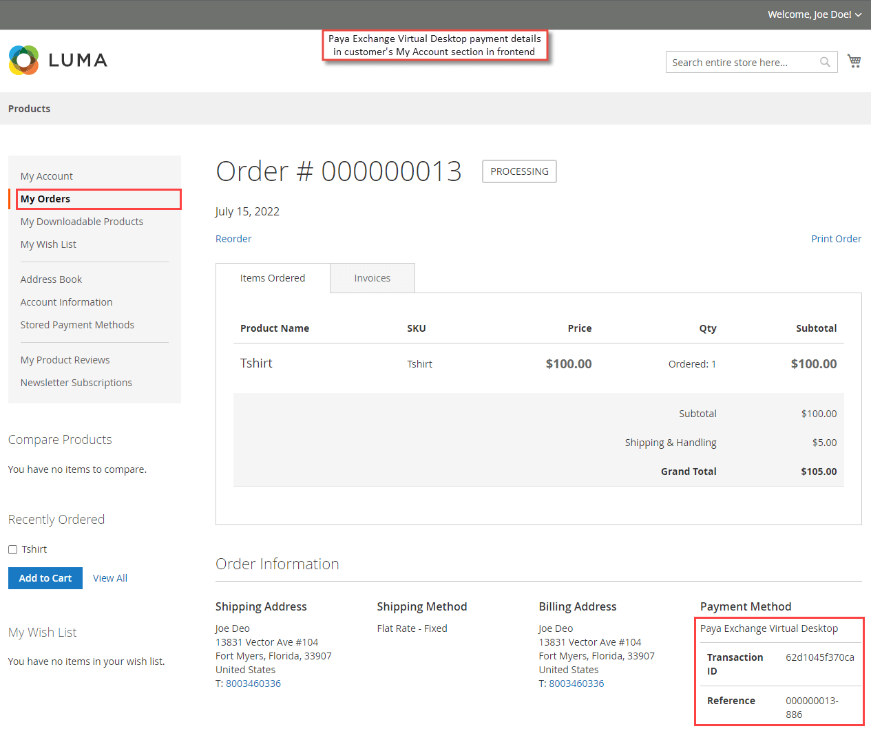
Task: Switch to the Invoices tab
Action: (x=372, y=278)
